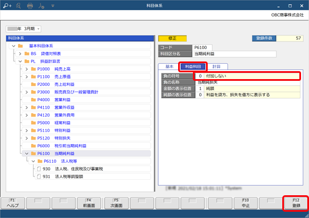This screenshot has width=309, height=218.
Task: Click the F12 登録 button
Action: tap(296, 203)
